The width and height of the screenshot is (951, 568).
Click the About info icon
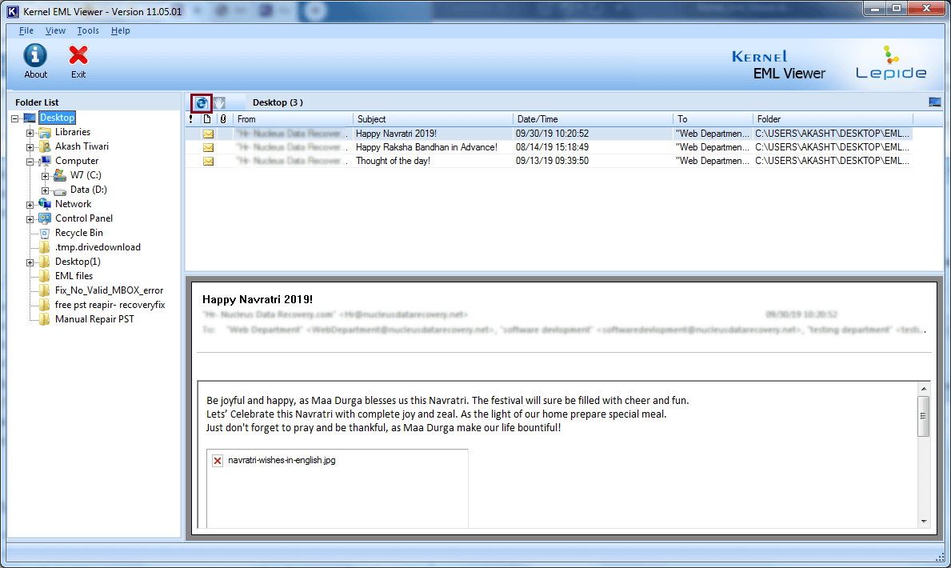pyautogui.click(x=35, y=55)
